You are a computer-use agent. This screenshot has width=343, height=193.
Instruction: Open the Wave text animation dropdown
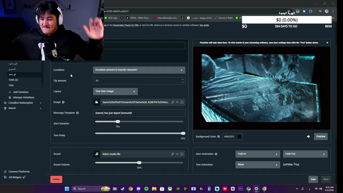tap(258, 165)
